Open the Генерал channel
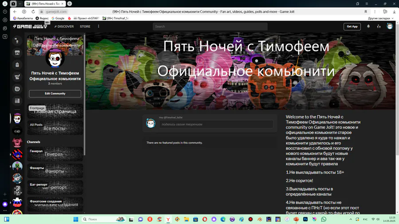The width and height of the screenshot is (399, 224). click(x=55, y=154)
